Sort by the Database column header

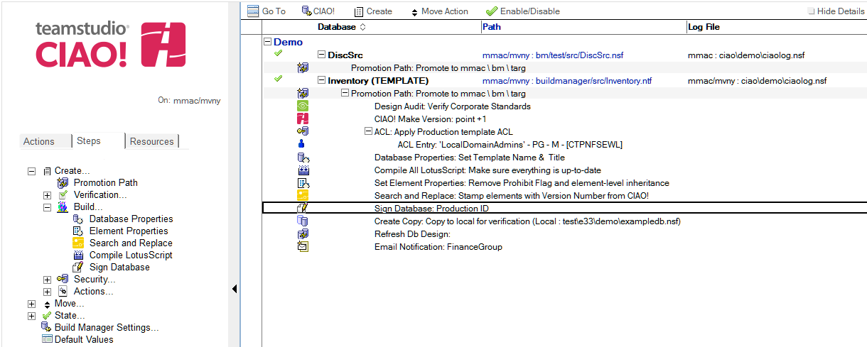342,27
